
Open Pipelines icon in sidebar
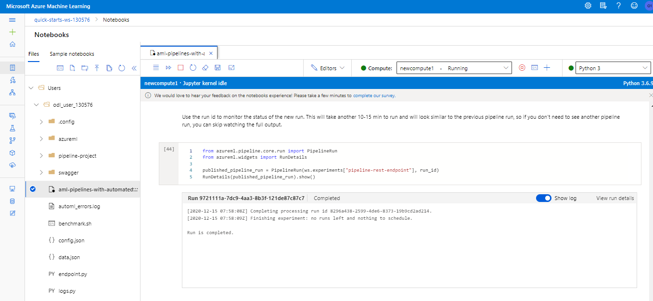[x=13, y=140]
